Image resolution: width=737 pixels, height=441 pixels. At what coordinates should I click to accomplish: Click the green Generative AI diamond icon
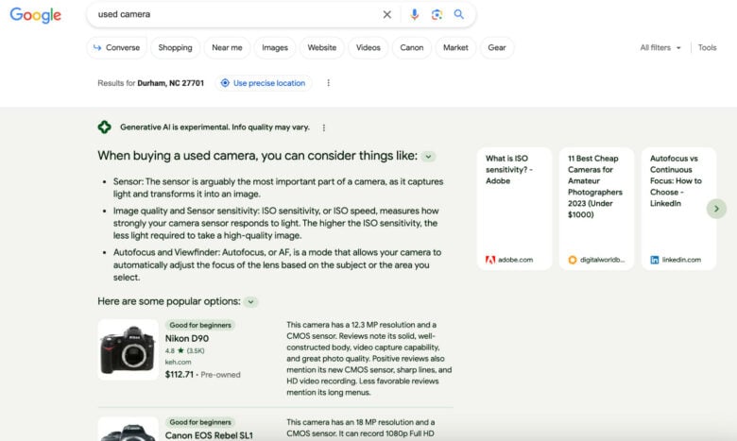click(104, 127)
